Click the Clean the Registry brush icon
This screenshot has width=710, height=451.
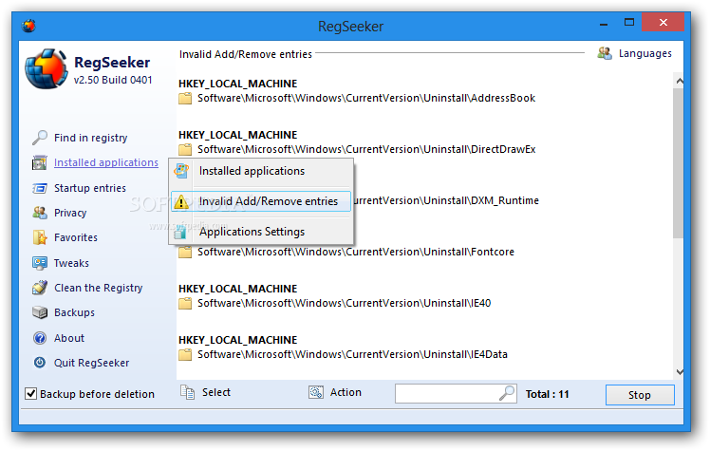(40, 288)
